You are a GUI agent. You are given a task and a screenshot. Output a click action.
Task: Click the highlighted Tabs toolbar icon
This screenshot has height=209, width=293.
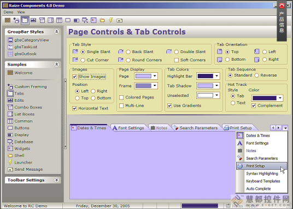(x=25, y=20)
